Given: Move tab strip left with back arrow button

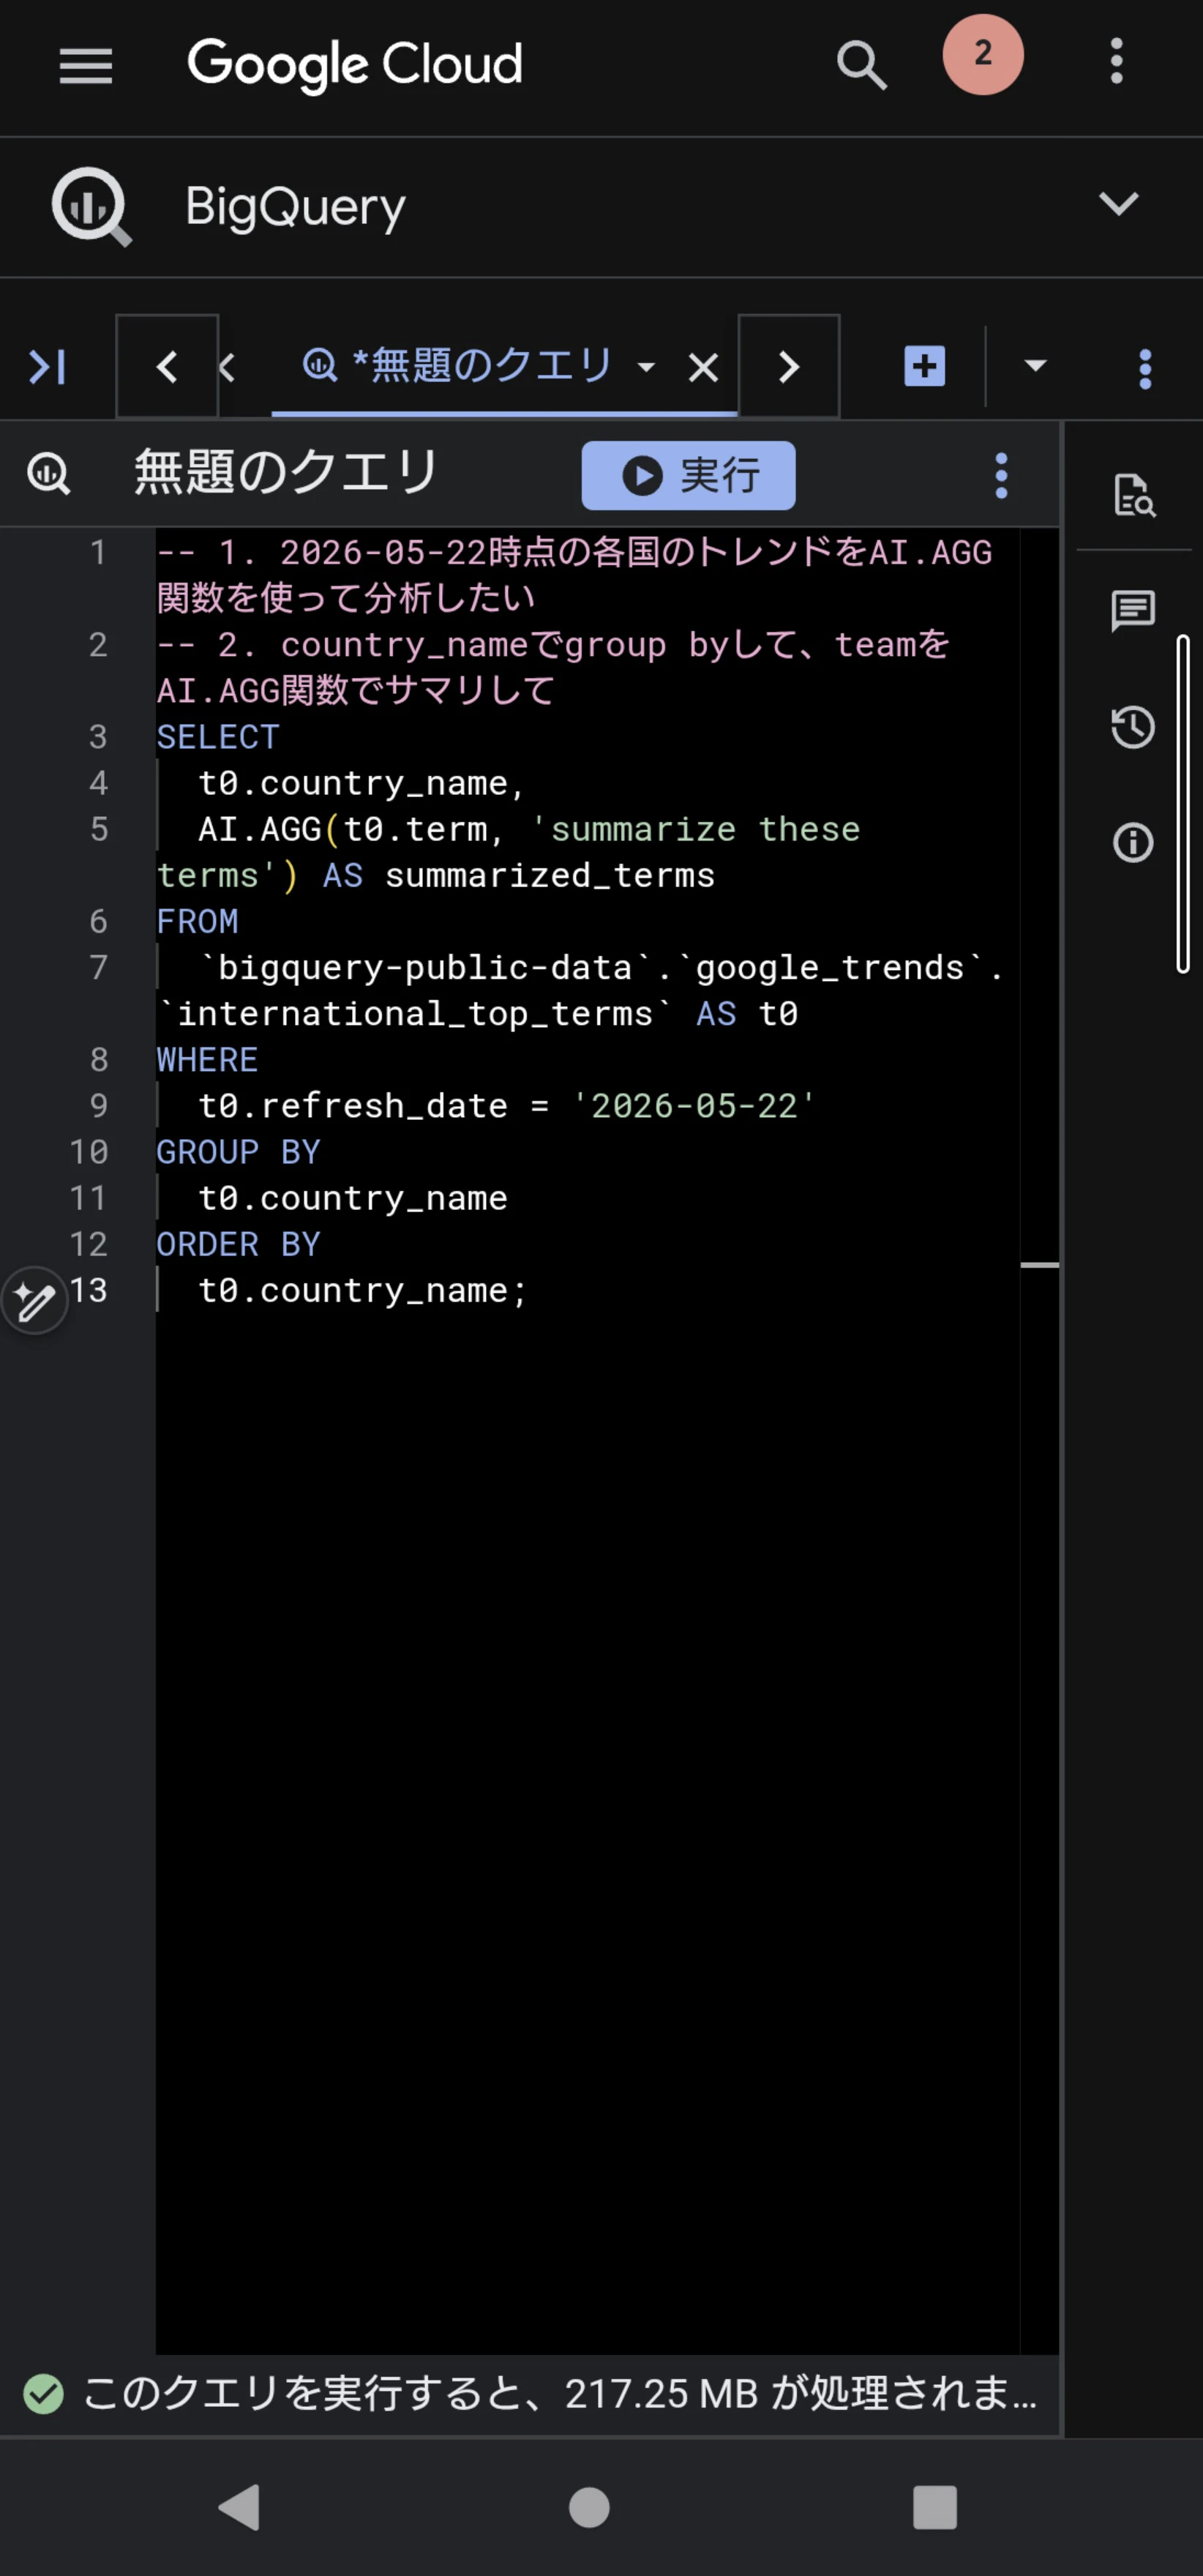Looking at the screenshot, I should pos(167,366).
